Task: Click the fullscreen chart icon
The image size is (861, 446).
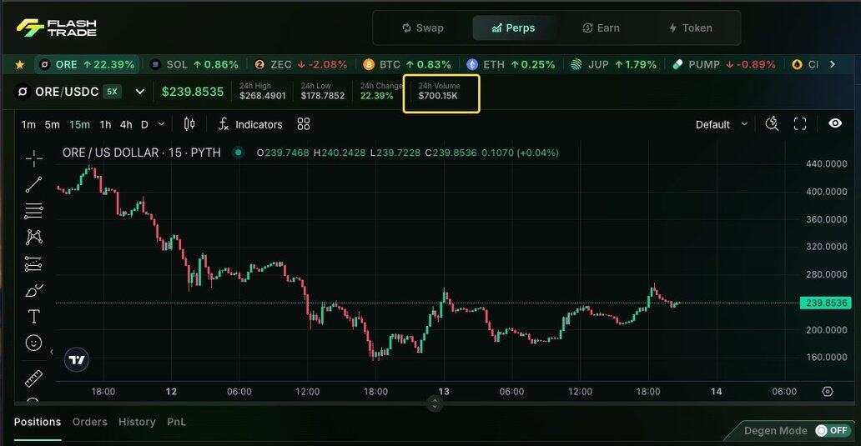Action: 799,124
